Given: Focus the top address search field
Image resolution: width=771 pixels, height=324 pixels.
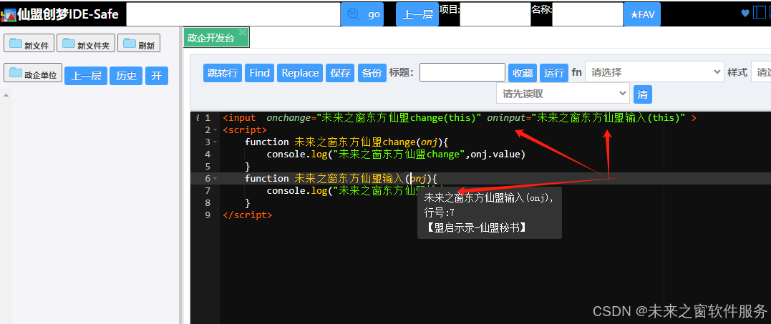Looking at the screenshot, I should [x=233, y=14].
